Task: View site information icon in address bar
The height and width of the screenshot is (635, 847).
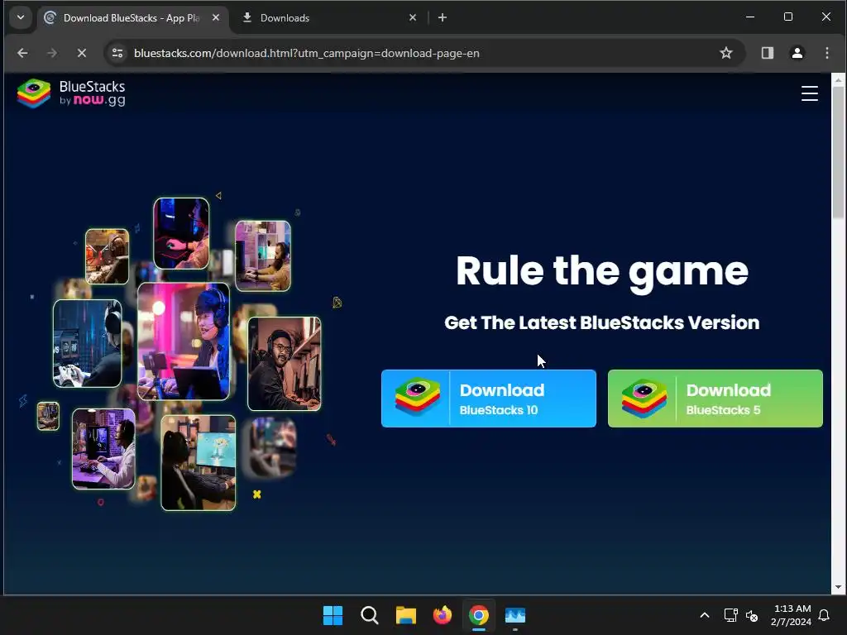Action: 117,53
